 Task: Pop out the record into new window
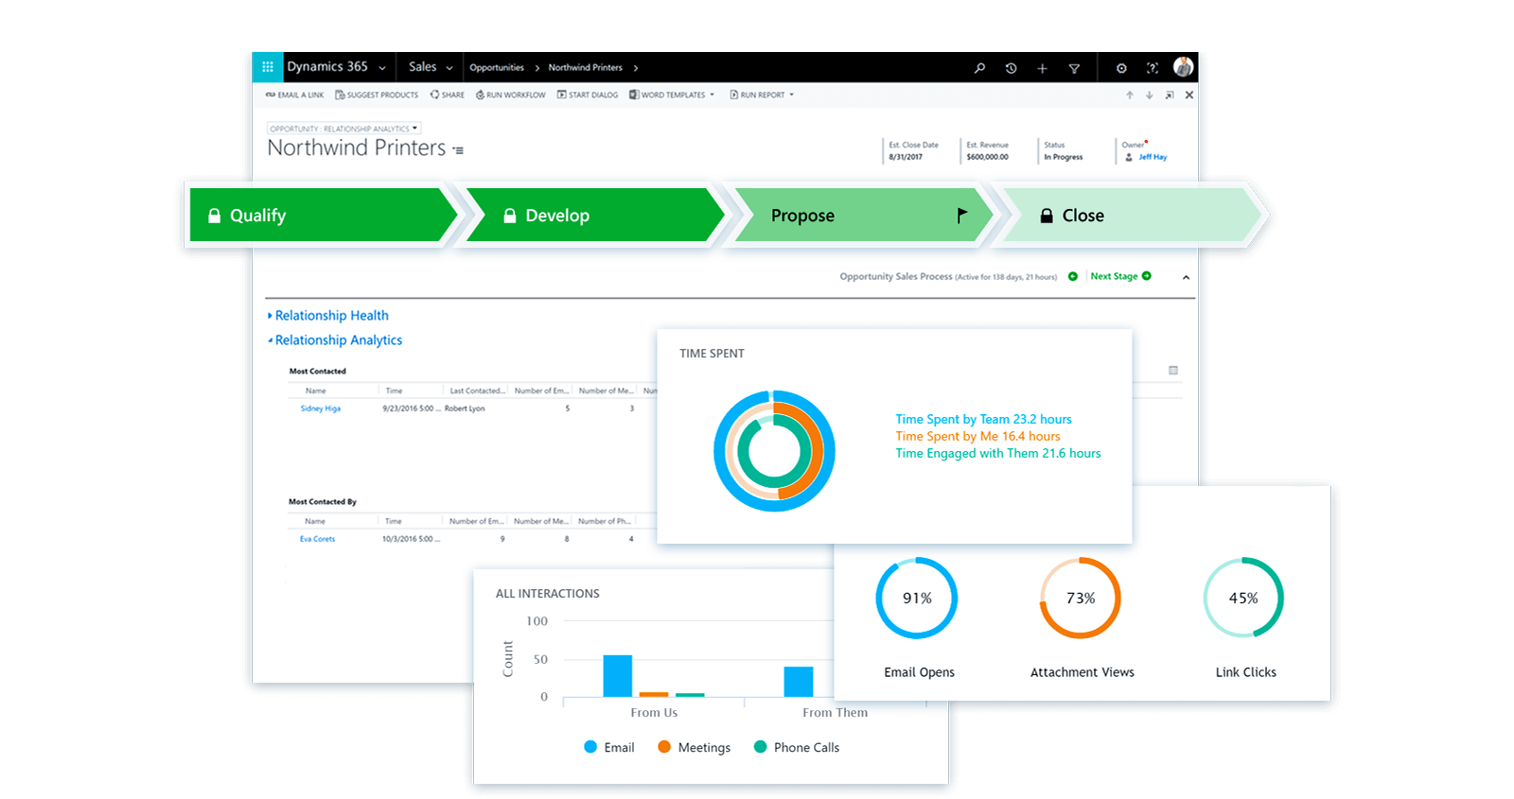point(1170,96)
